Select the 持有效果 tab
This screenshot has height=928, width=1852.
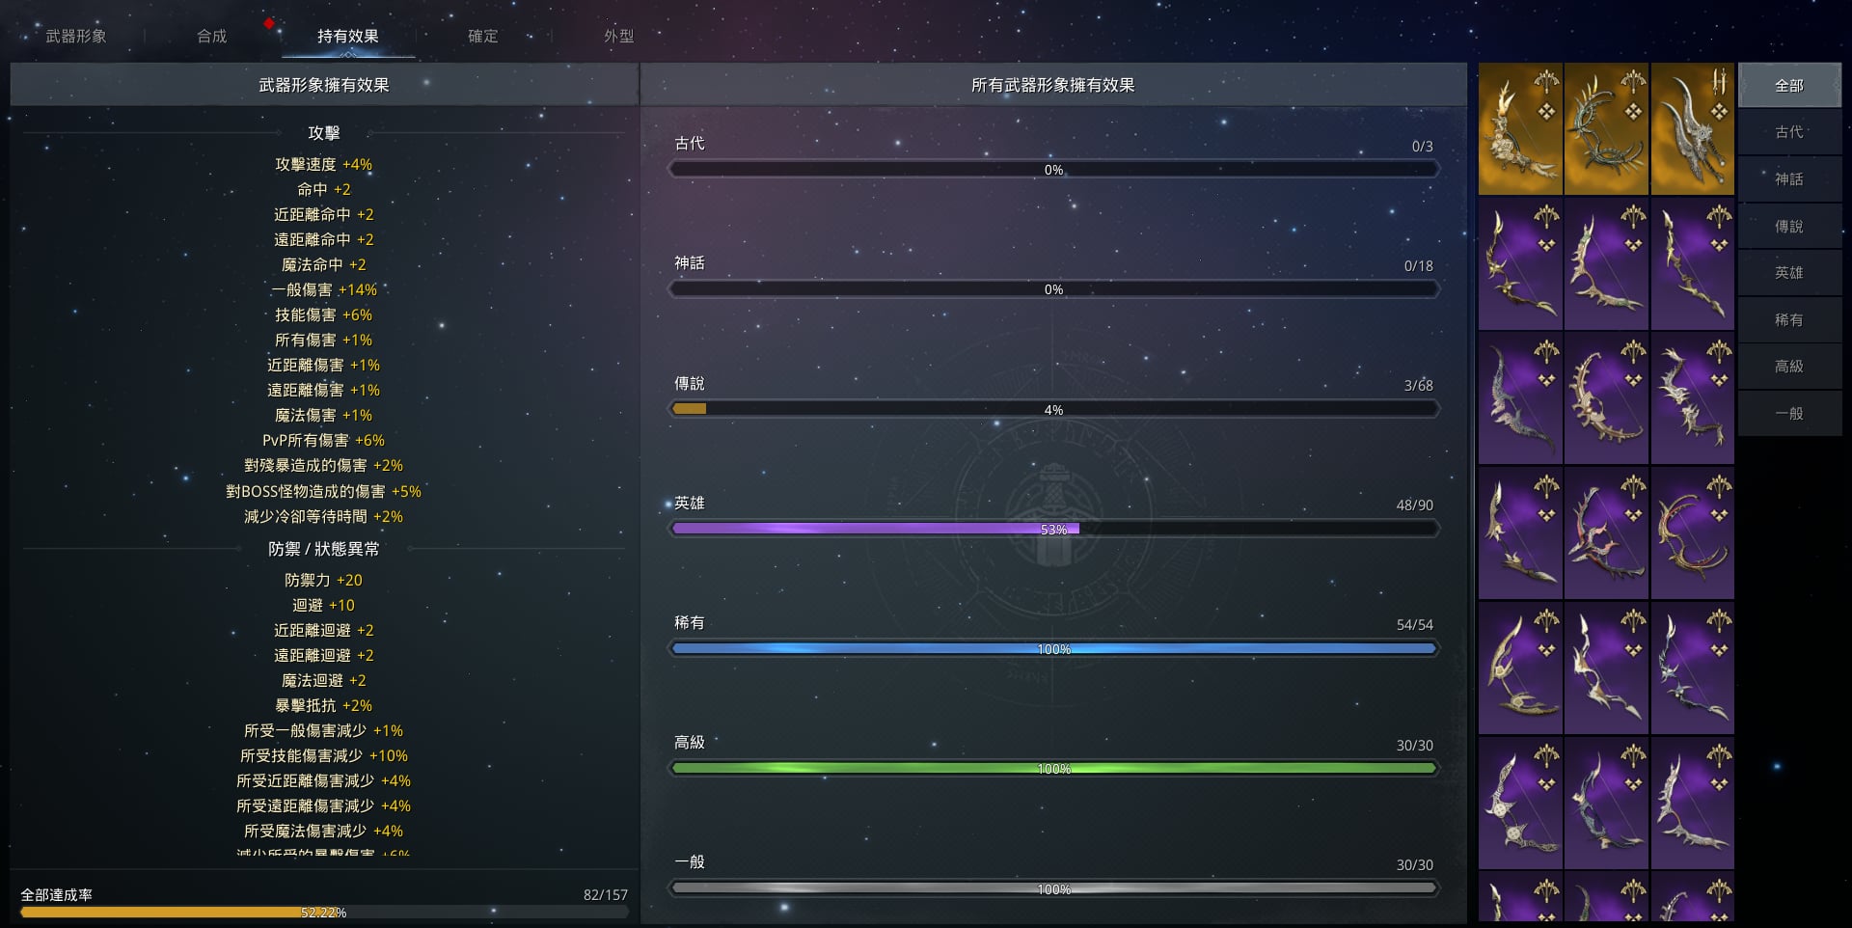[x=348, y=36]
